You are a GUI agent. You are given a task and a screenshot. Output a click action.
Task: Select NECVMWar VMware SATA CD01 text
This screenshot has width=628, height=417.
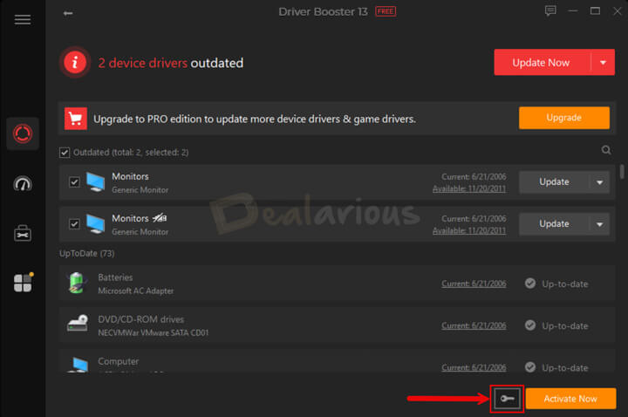point(154,333)
